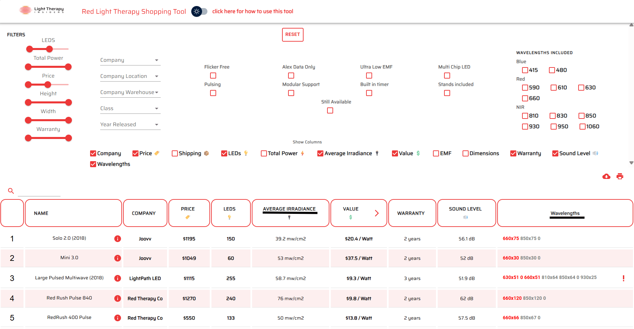The width and height of the screenshot is (634, 329).
Task: Open info icon for RedRush 400 Pulse
Action: (x=118, y=318)
